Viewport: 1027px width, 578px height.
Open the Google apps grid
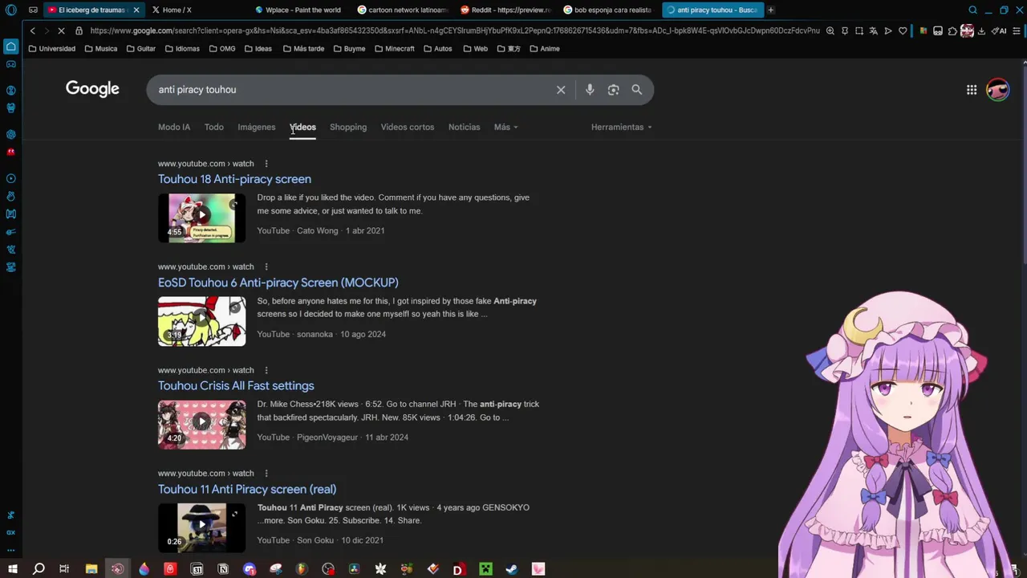pyautogui.click(x=972, y=90)
